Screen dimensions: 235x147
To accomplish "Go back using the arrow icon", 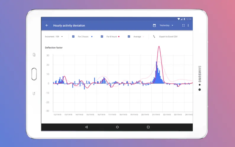I will click(x=47, y=25).
